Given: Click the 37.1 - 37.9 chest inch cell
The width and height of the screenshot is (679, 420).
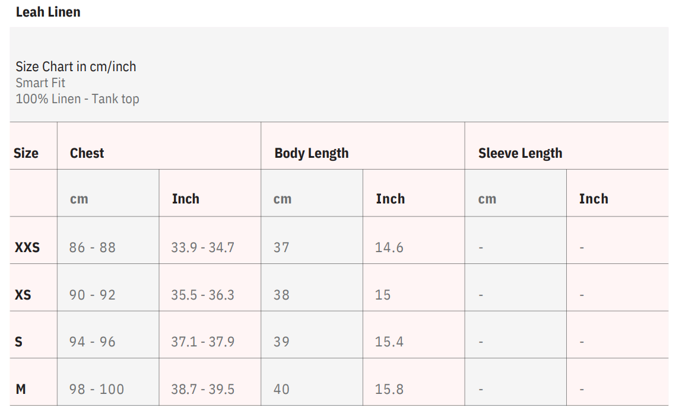Looking at the screenshot, I should point(203,342).
